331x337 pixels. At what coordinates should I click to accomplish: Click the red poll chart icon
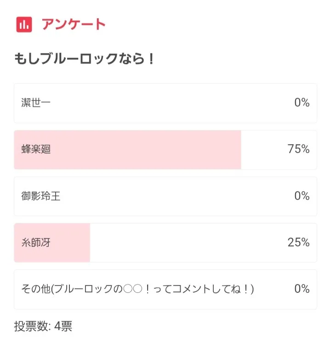[24, 24]
